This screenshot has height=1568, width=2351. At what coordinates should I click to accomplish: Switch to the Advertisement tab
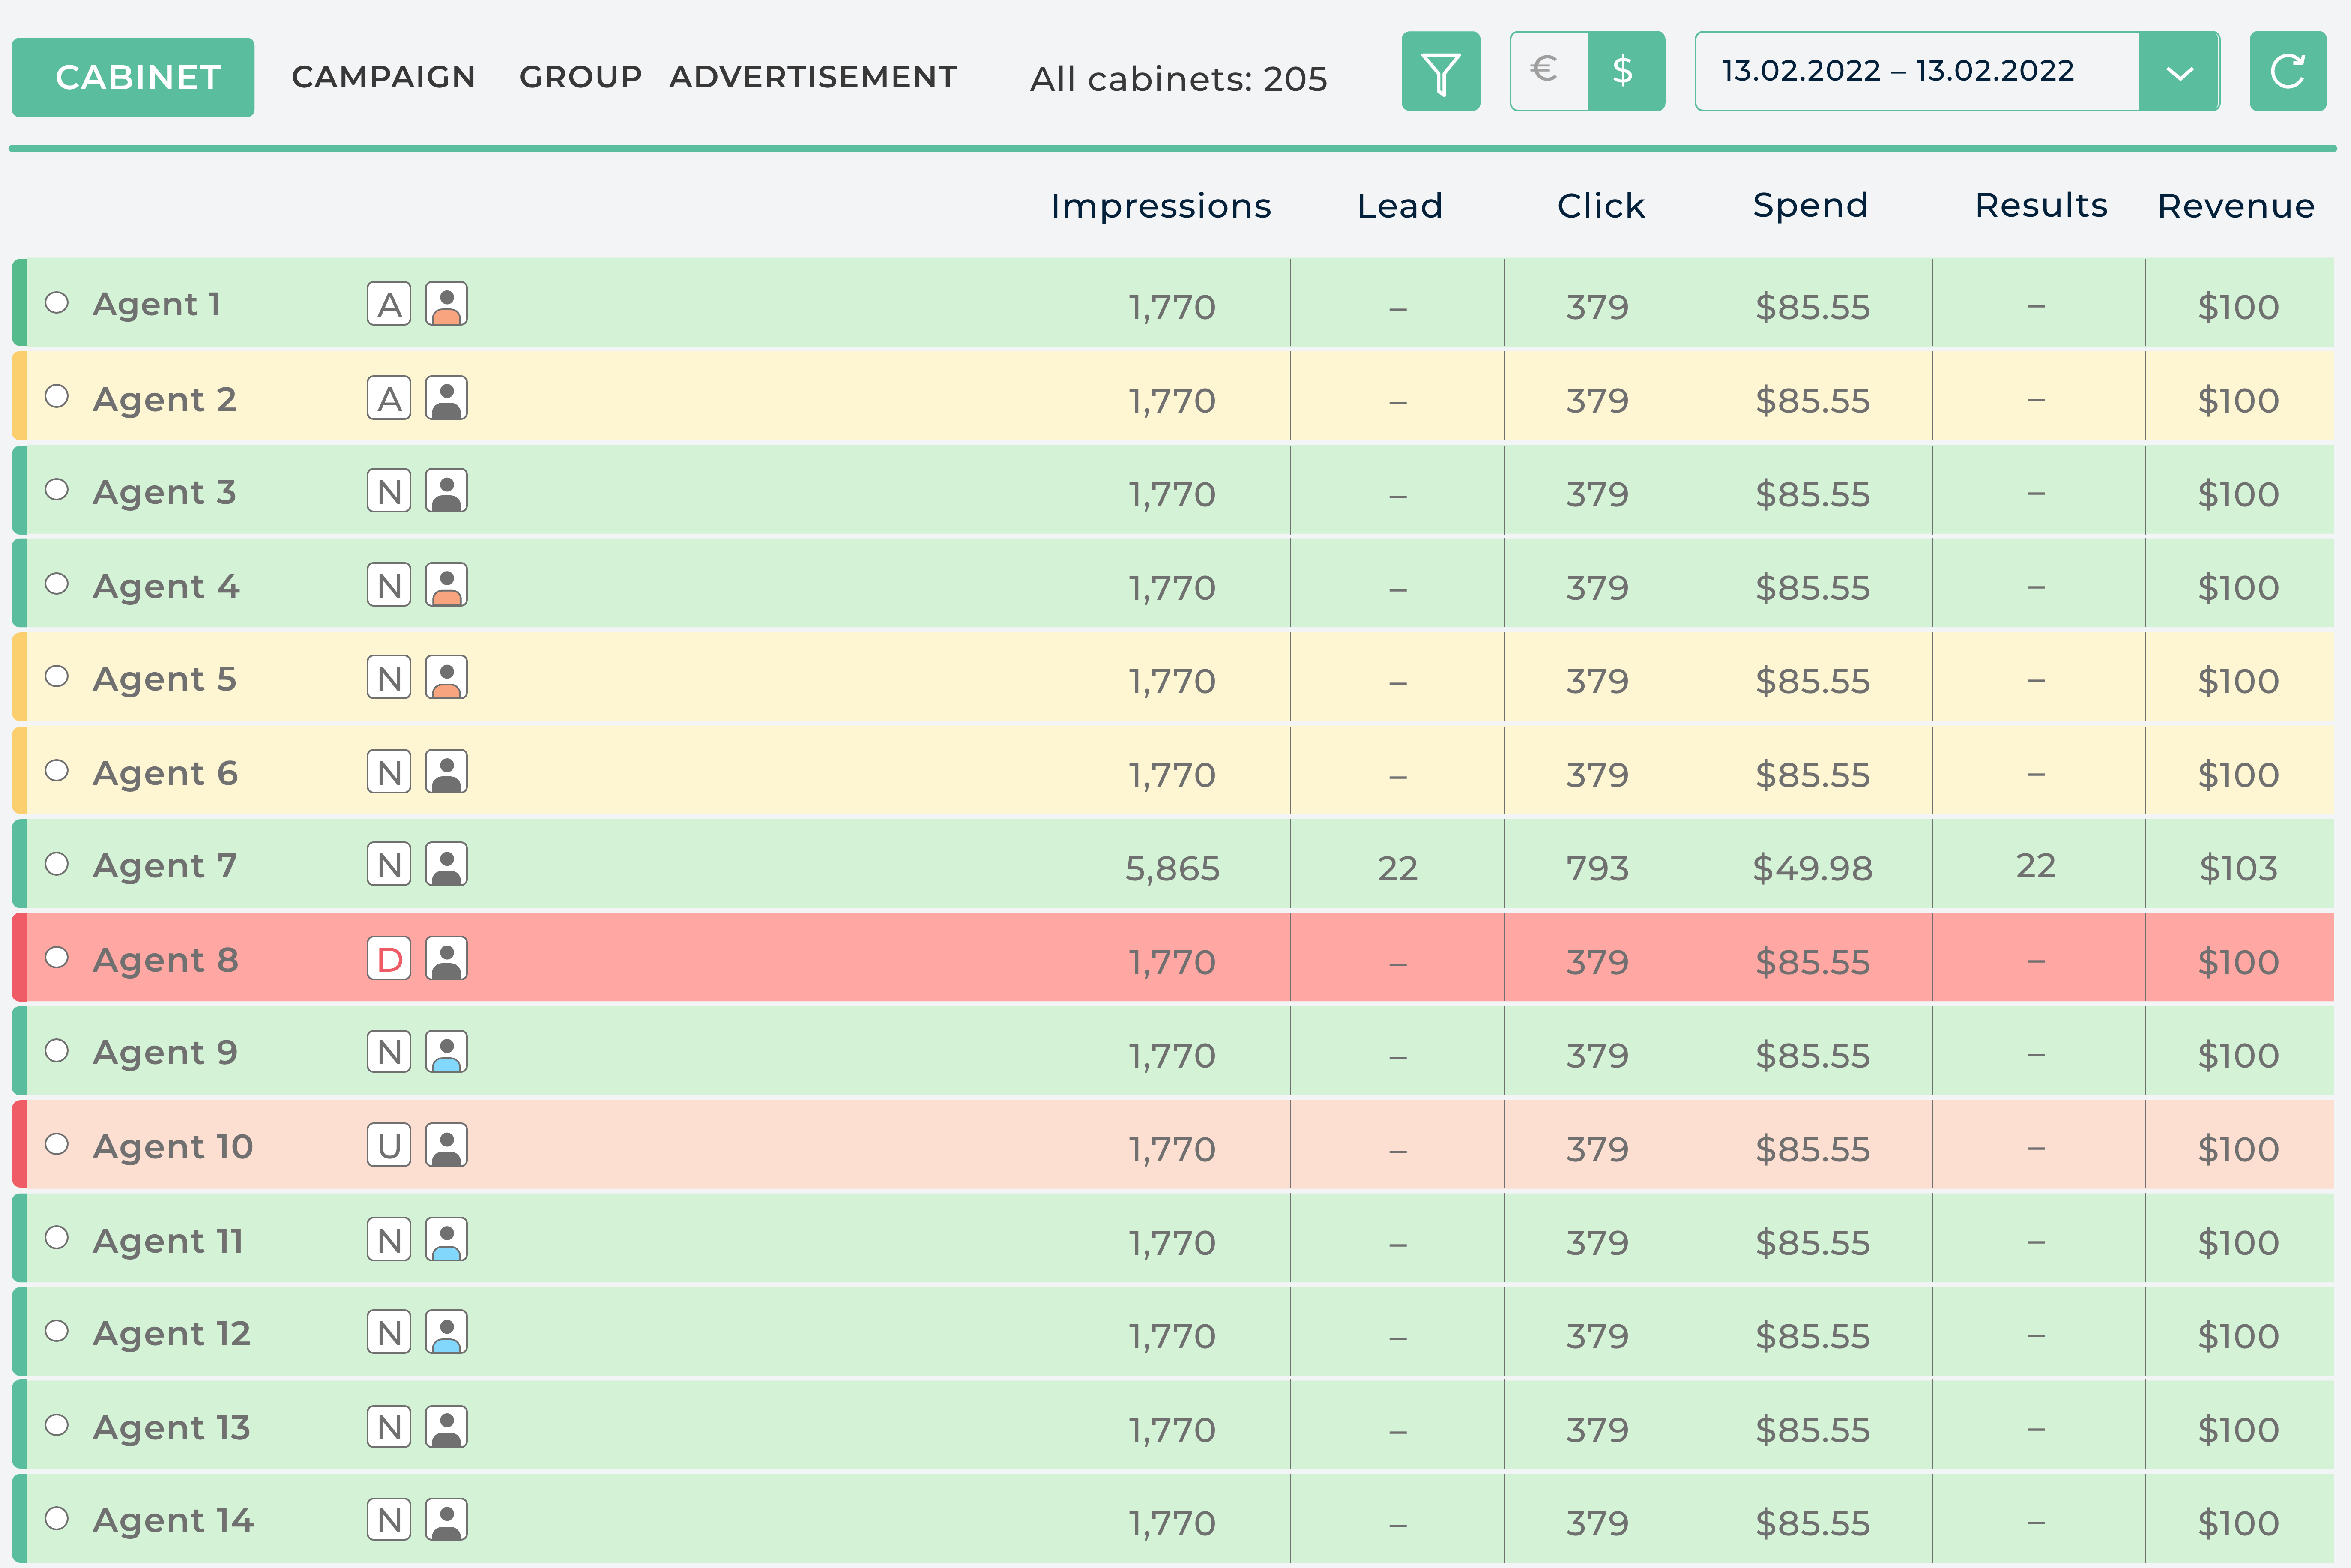[813, 77]
